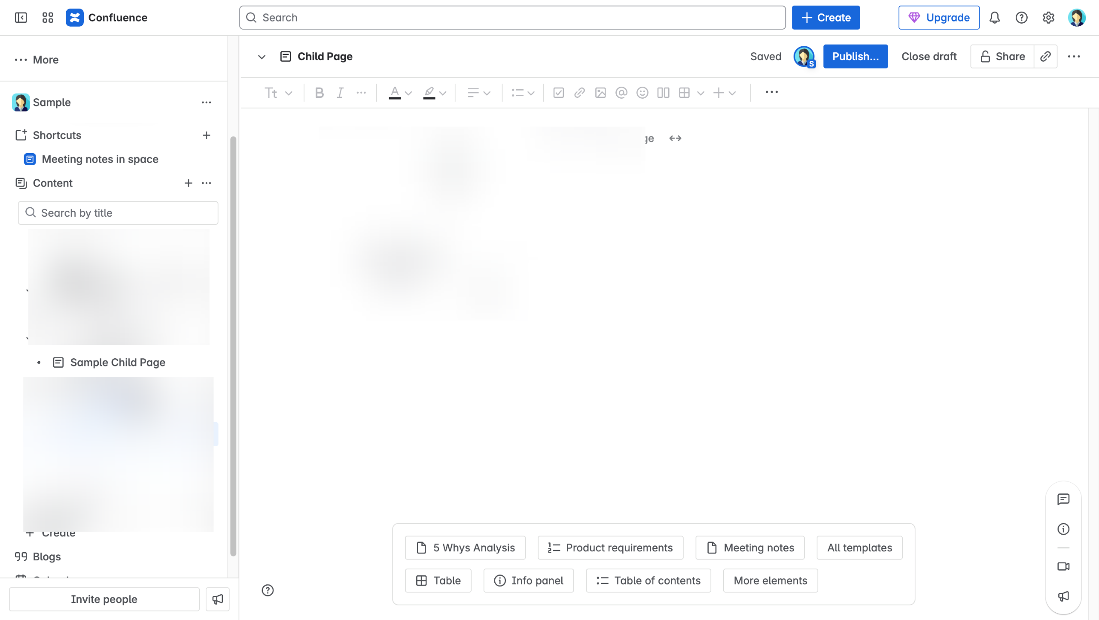
Task: Insert a two-column layout
Action: [663, 93]
